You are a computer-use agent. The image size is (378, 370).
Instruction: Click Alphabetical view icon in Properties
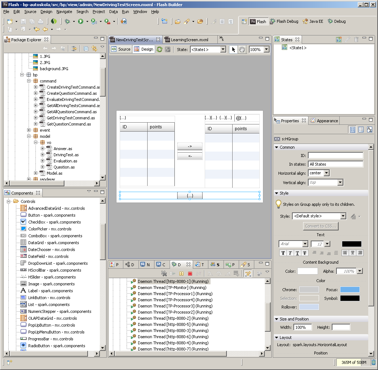point(369,129)
